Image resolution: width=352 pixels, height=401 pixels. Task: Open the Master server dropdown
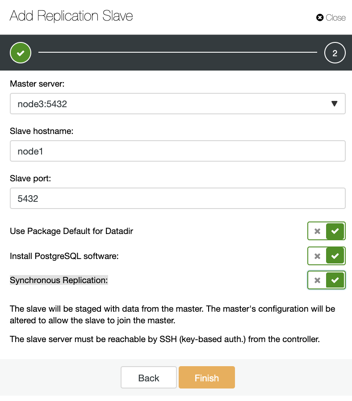coord(178,104)
